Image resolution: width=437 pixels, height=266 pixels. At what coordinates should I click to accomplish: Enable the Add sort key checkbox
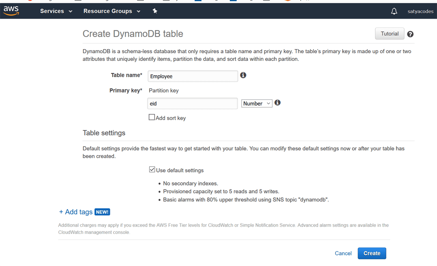coord(152,117)
